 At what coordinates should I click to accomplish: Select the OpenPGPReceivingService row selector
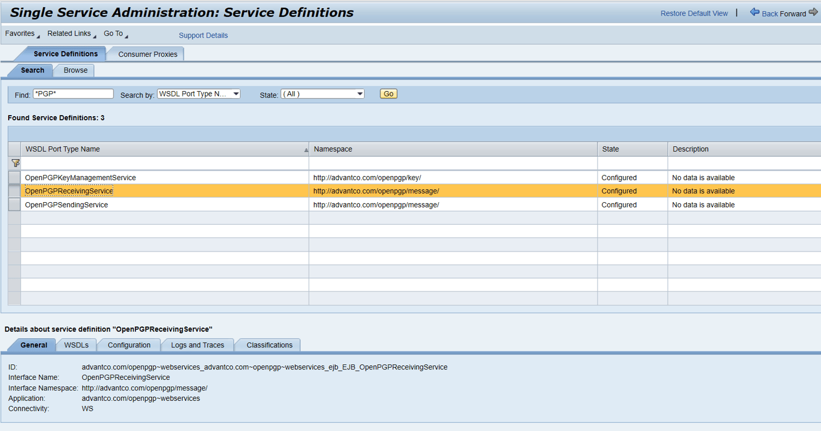[x=15, y=191]
